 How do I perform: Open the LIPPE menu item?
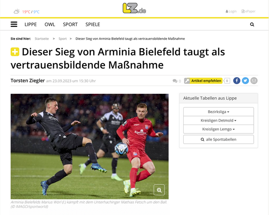click(31, 24)
